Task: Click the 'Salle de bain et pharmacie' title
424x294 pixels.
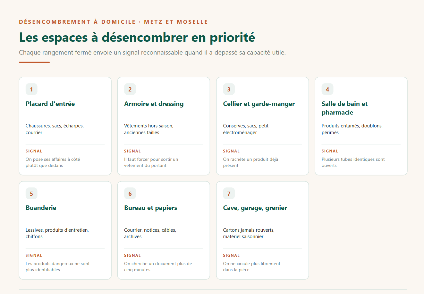Action: coord(345,108)
